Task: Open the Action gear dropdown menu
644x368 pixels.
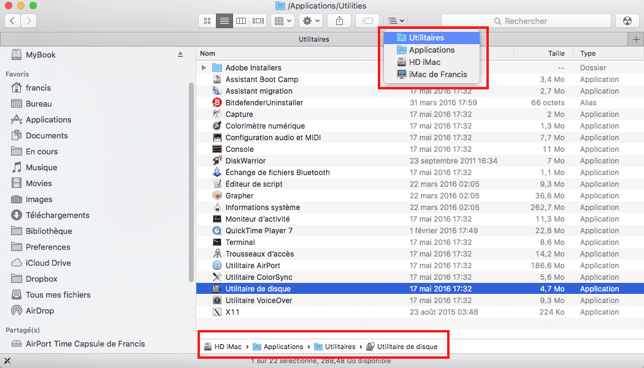Action: pos(311,21)
